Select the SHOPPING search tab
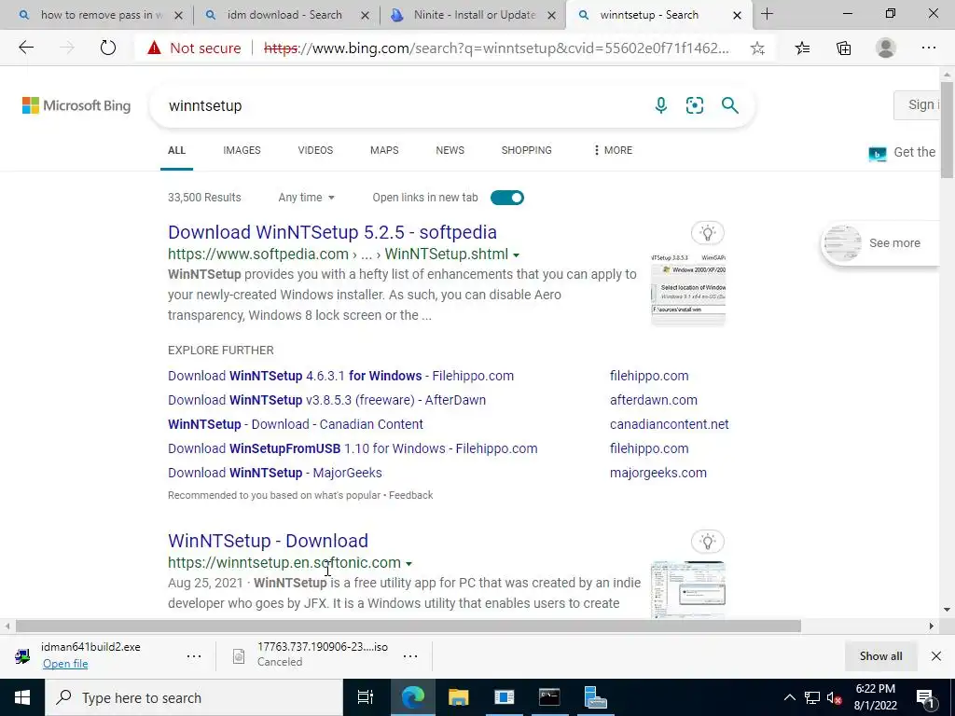Viewport: 955px width, 716px height. tap(526, 150)
